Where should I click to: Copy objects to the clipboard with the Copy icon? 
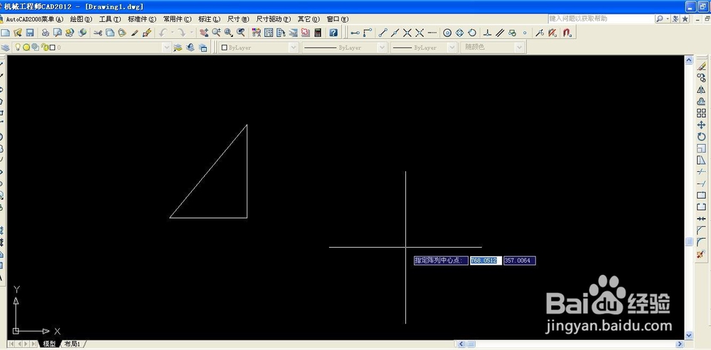pos(110,33)
